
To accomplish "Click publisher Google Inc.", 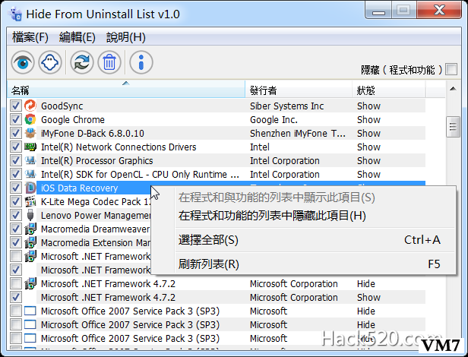I will pyautogui.click(x=274, y=120).
